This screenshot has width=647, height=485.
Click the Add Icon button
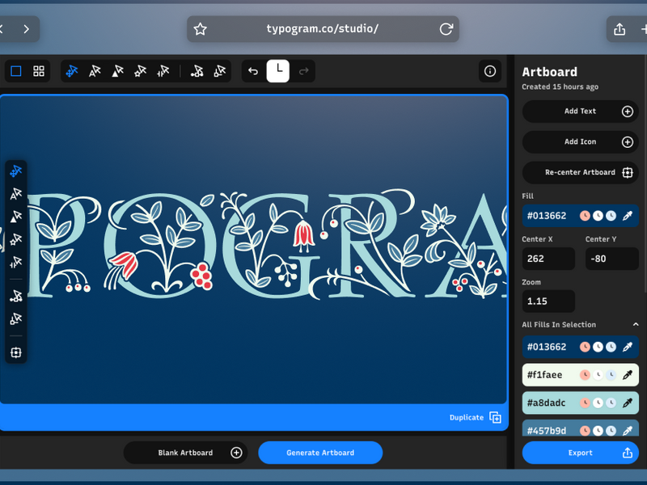[x=580, y=142]
